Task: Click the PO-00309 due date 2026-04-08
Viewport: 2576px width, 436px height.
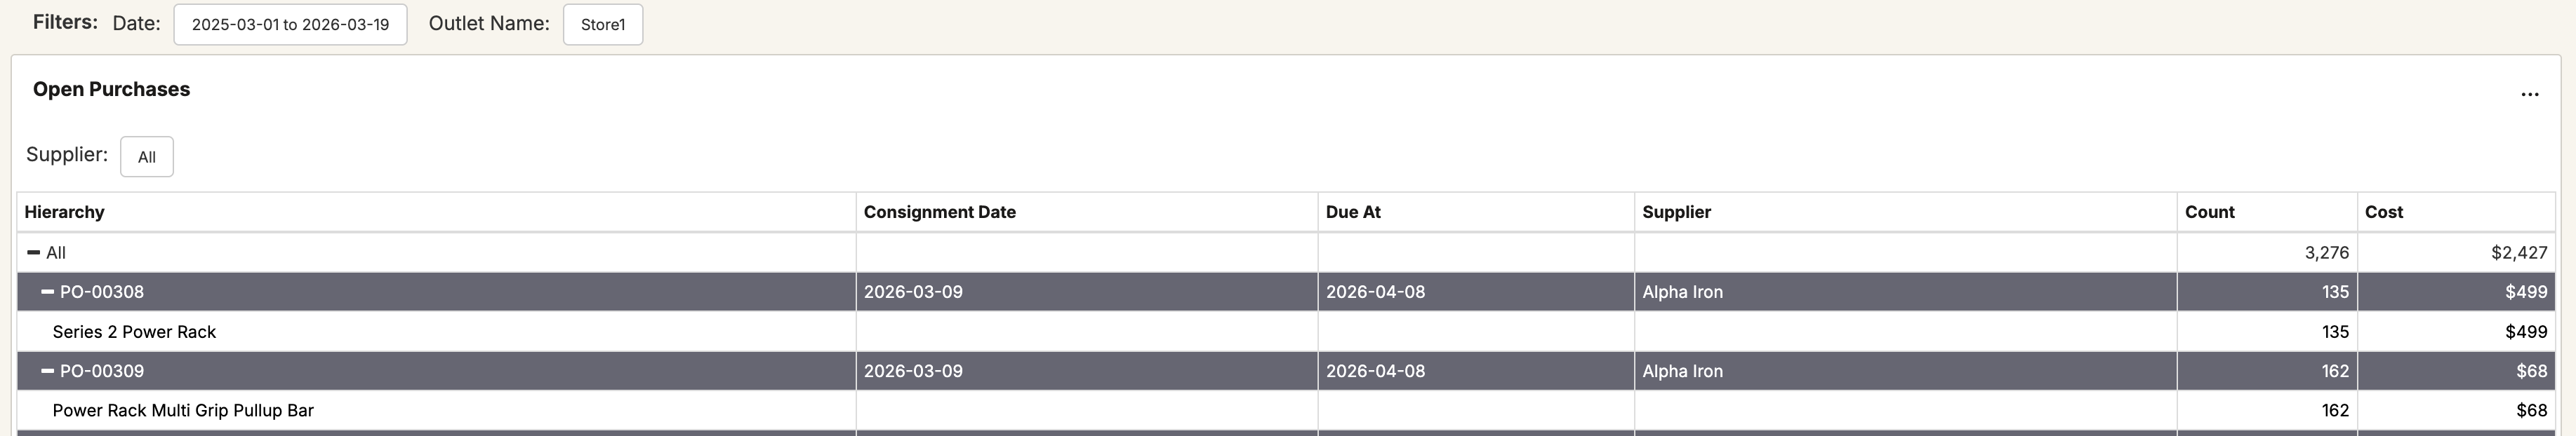Action: click(x=1375, y=371)
